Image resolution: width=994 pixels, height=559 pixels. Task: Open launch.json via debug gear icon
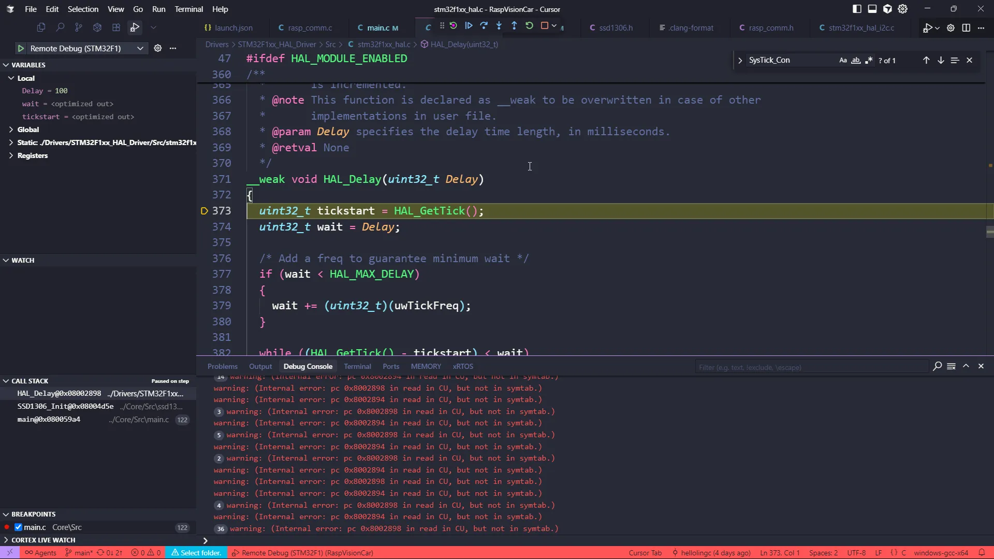158,48
